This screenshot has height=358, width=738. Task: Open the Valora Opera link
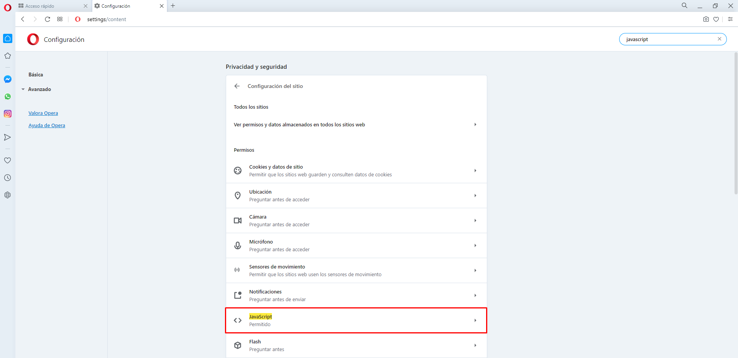coord(43,113)
